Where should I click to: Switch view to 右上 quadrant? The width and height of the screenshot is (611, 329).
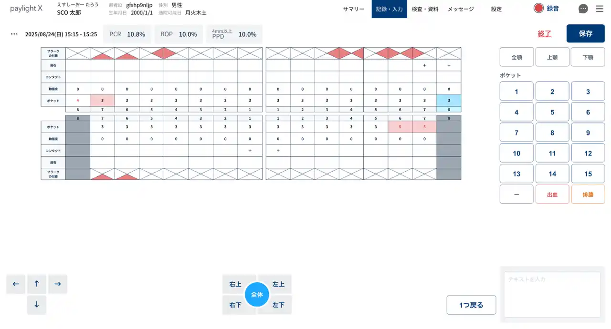click(235, 284)
